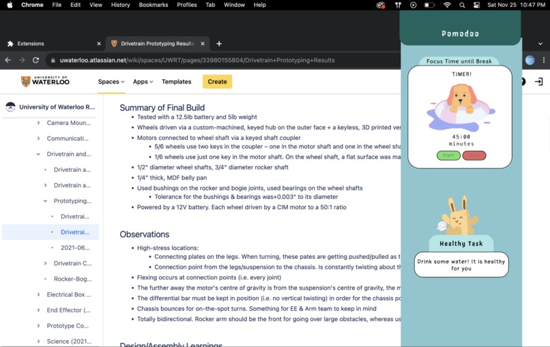Switch to the Extensions tab

(x=53, y=44)
